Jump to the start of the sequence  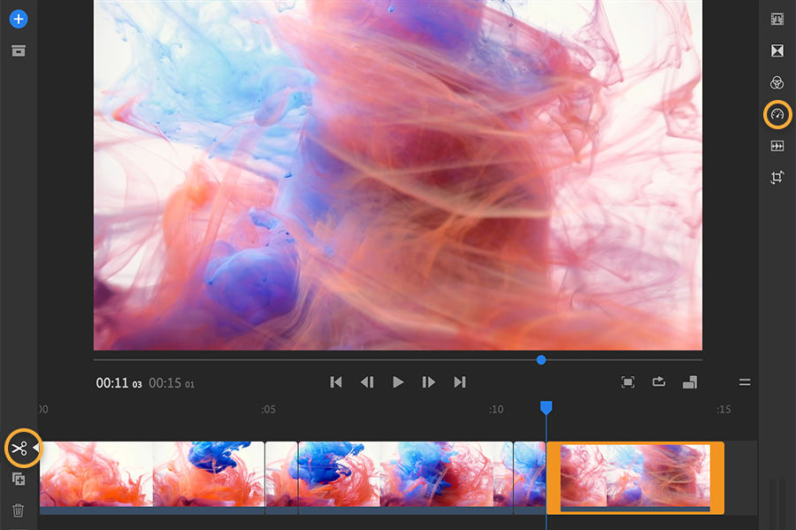click(336, 381)
